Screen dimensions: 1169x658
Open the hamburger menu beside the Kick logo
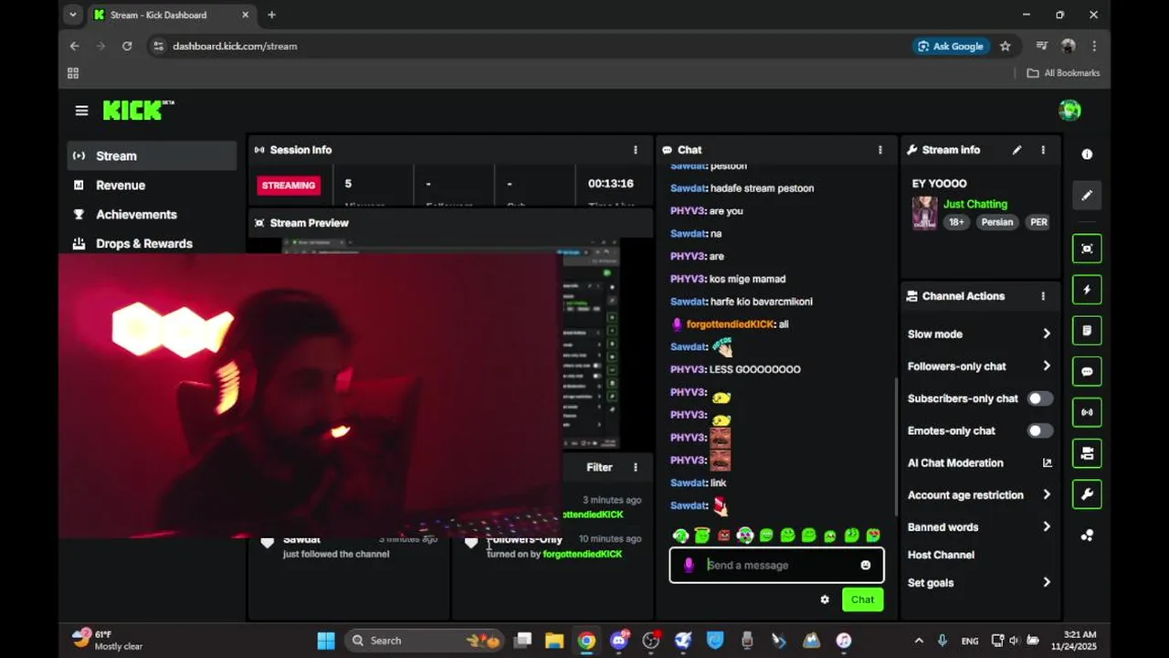(81, 111)
